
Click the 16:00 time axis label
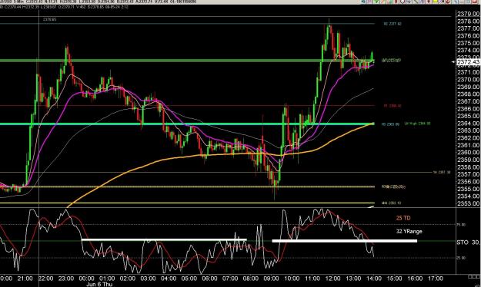point(415,279)
